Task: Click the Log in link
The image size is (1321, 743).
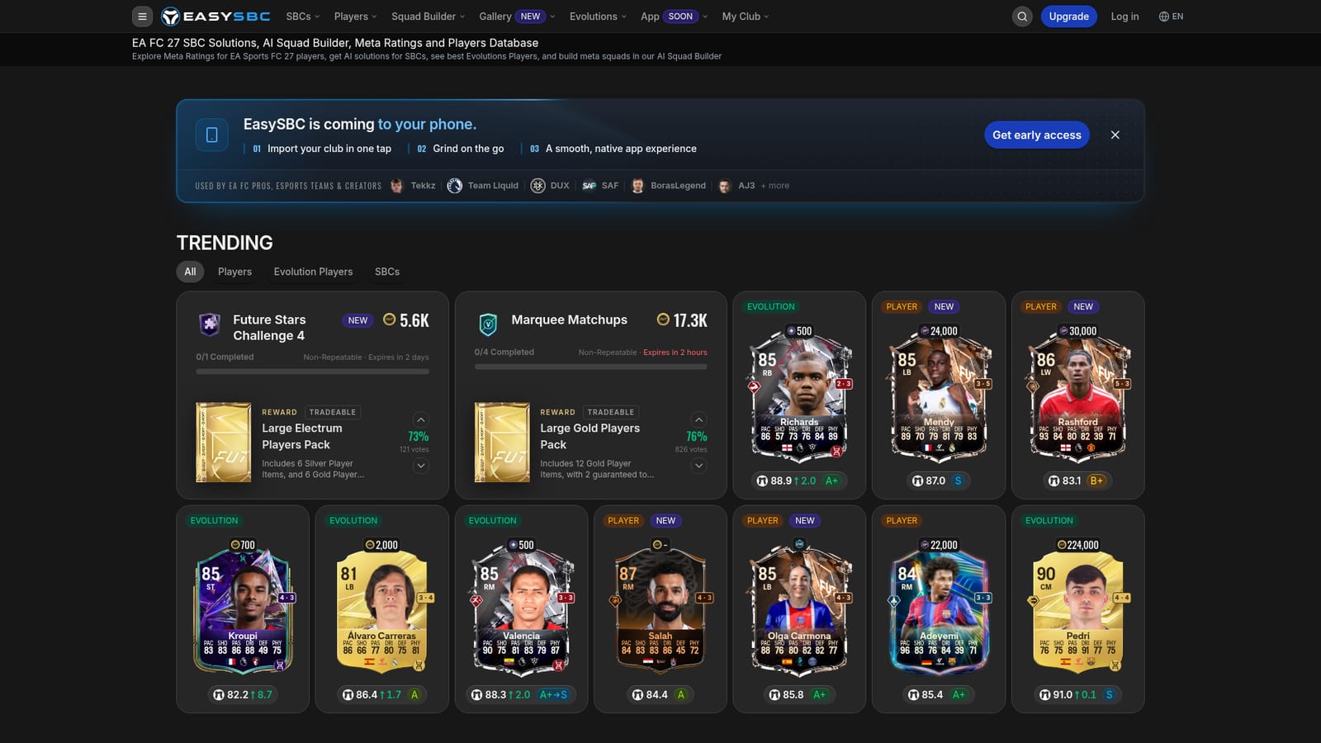Action: click(x=1125, y=17)
